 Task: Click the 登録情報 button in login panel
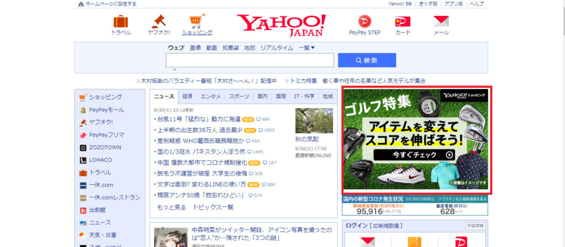click(x=475, y=226)
